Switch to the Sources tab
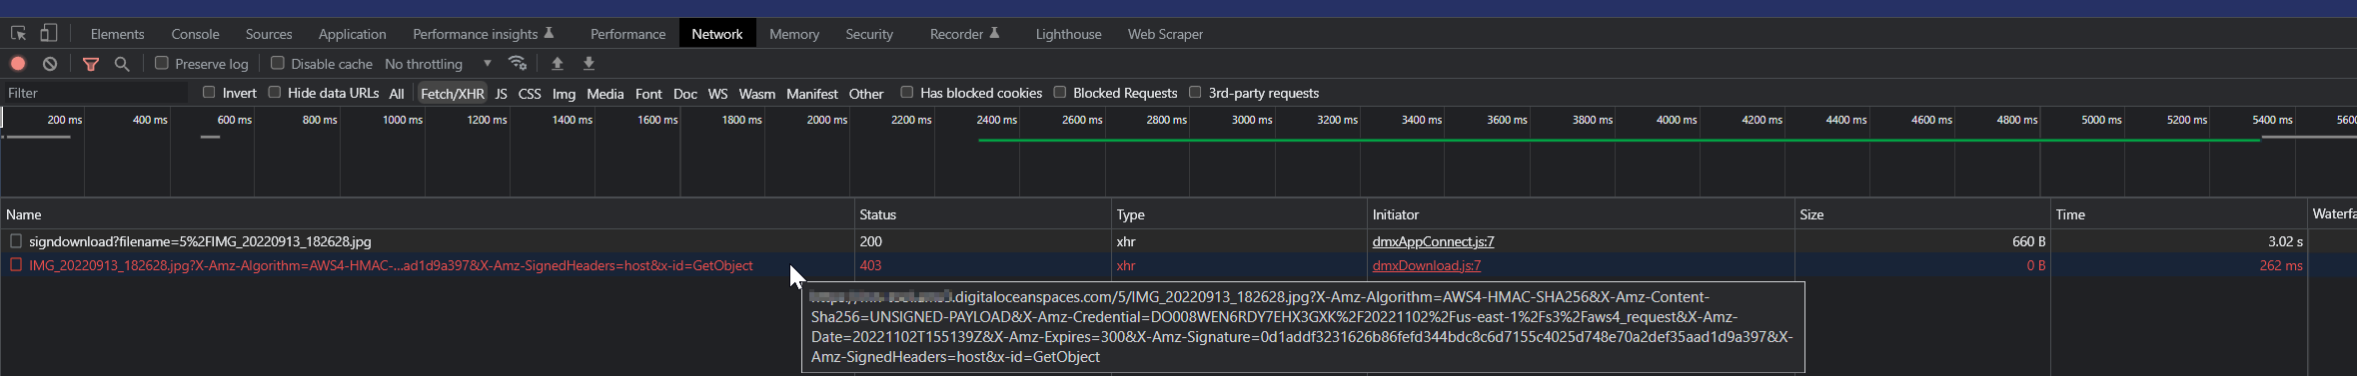 (x=269, y=34)
